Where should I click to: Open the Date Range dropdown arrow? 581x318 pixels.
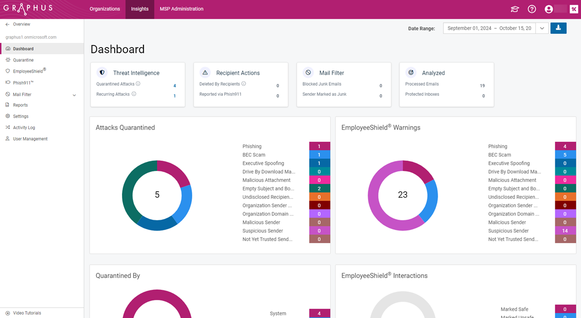point(542,28)
